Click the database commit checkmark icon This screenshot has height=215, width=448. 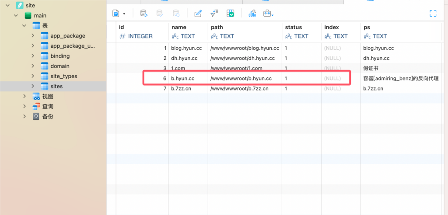[160, 14]
